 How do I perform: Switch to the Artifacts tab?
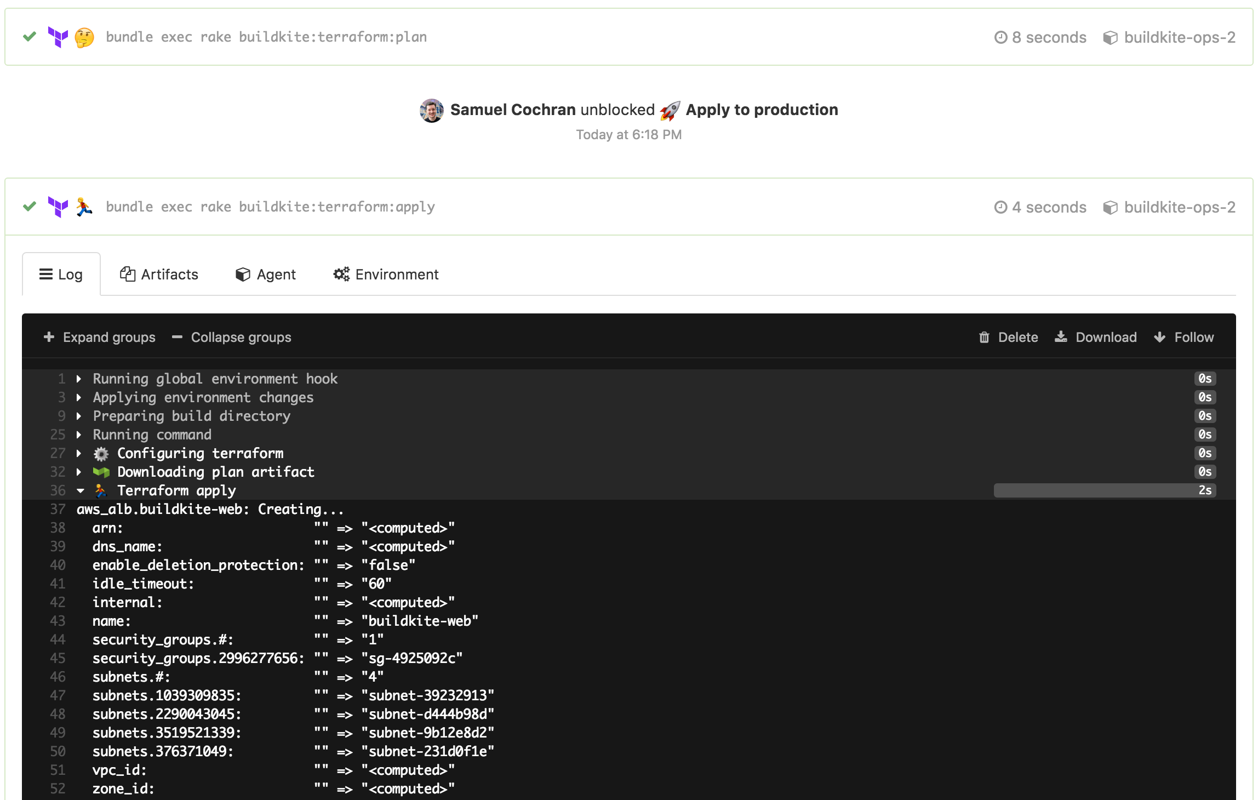[x=159, y=275]
